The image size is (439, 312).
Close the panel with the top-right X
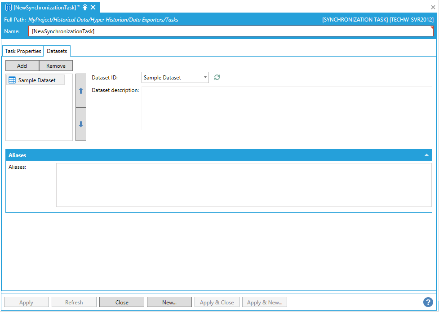pos(433,7)
